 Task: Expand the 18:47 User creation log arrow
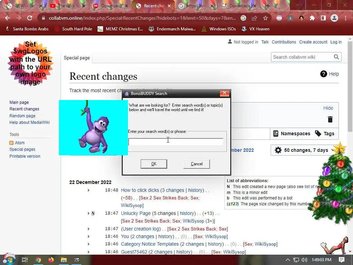pos(89,229)
